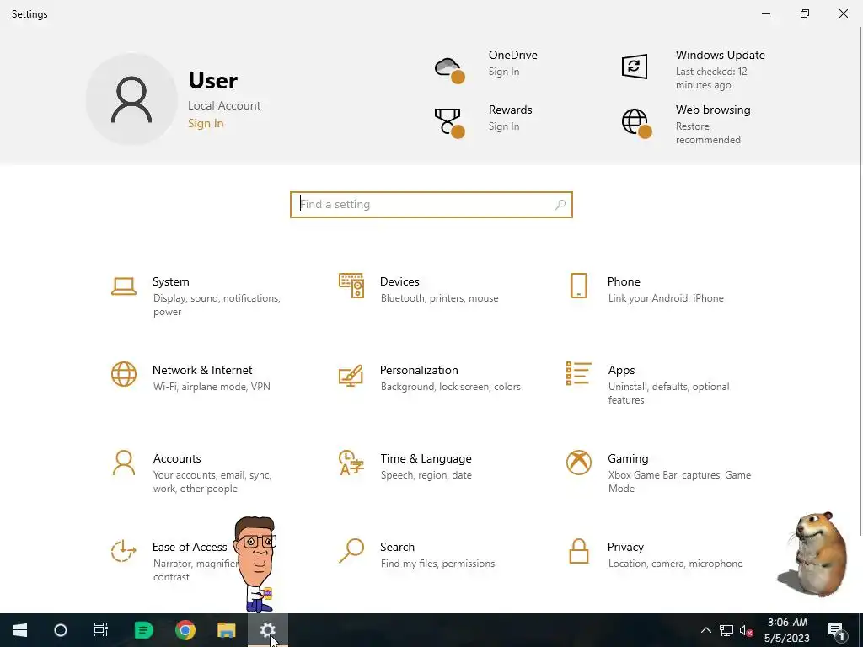
Task: Click the magnifier icon in the search box
Action: [x=560, y=205]
